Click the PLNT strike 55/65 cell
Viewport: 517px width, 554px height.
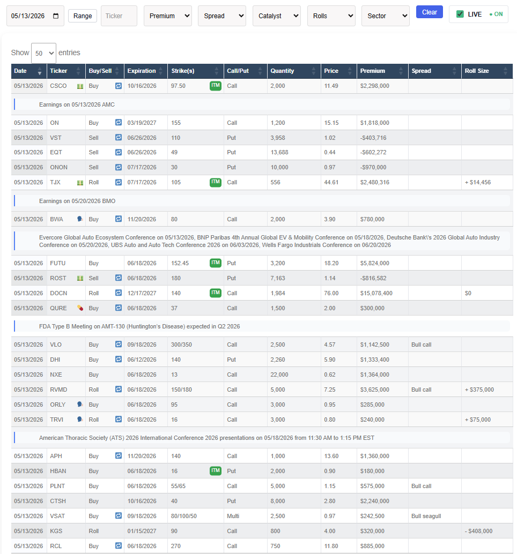tap(196, 486)
